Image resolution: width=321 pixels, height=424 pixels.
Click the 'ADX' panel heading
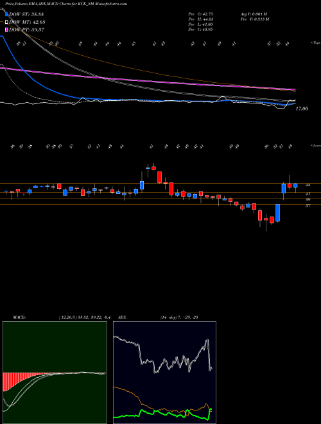tap(123, 317)
